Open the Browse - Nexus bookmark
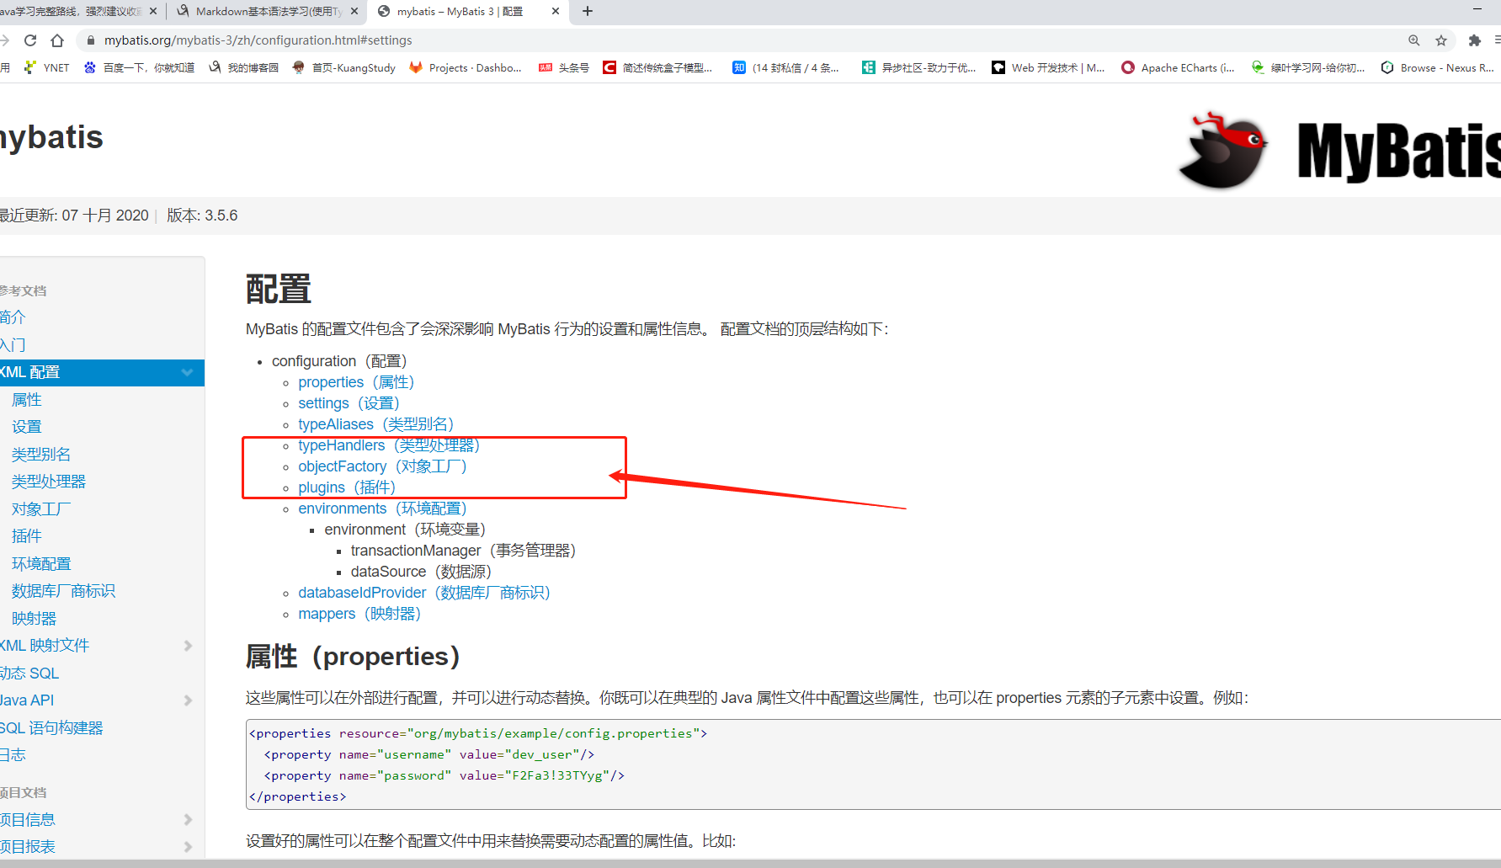The image size is (1501, 868). tap(1437, 67)
